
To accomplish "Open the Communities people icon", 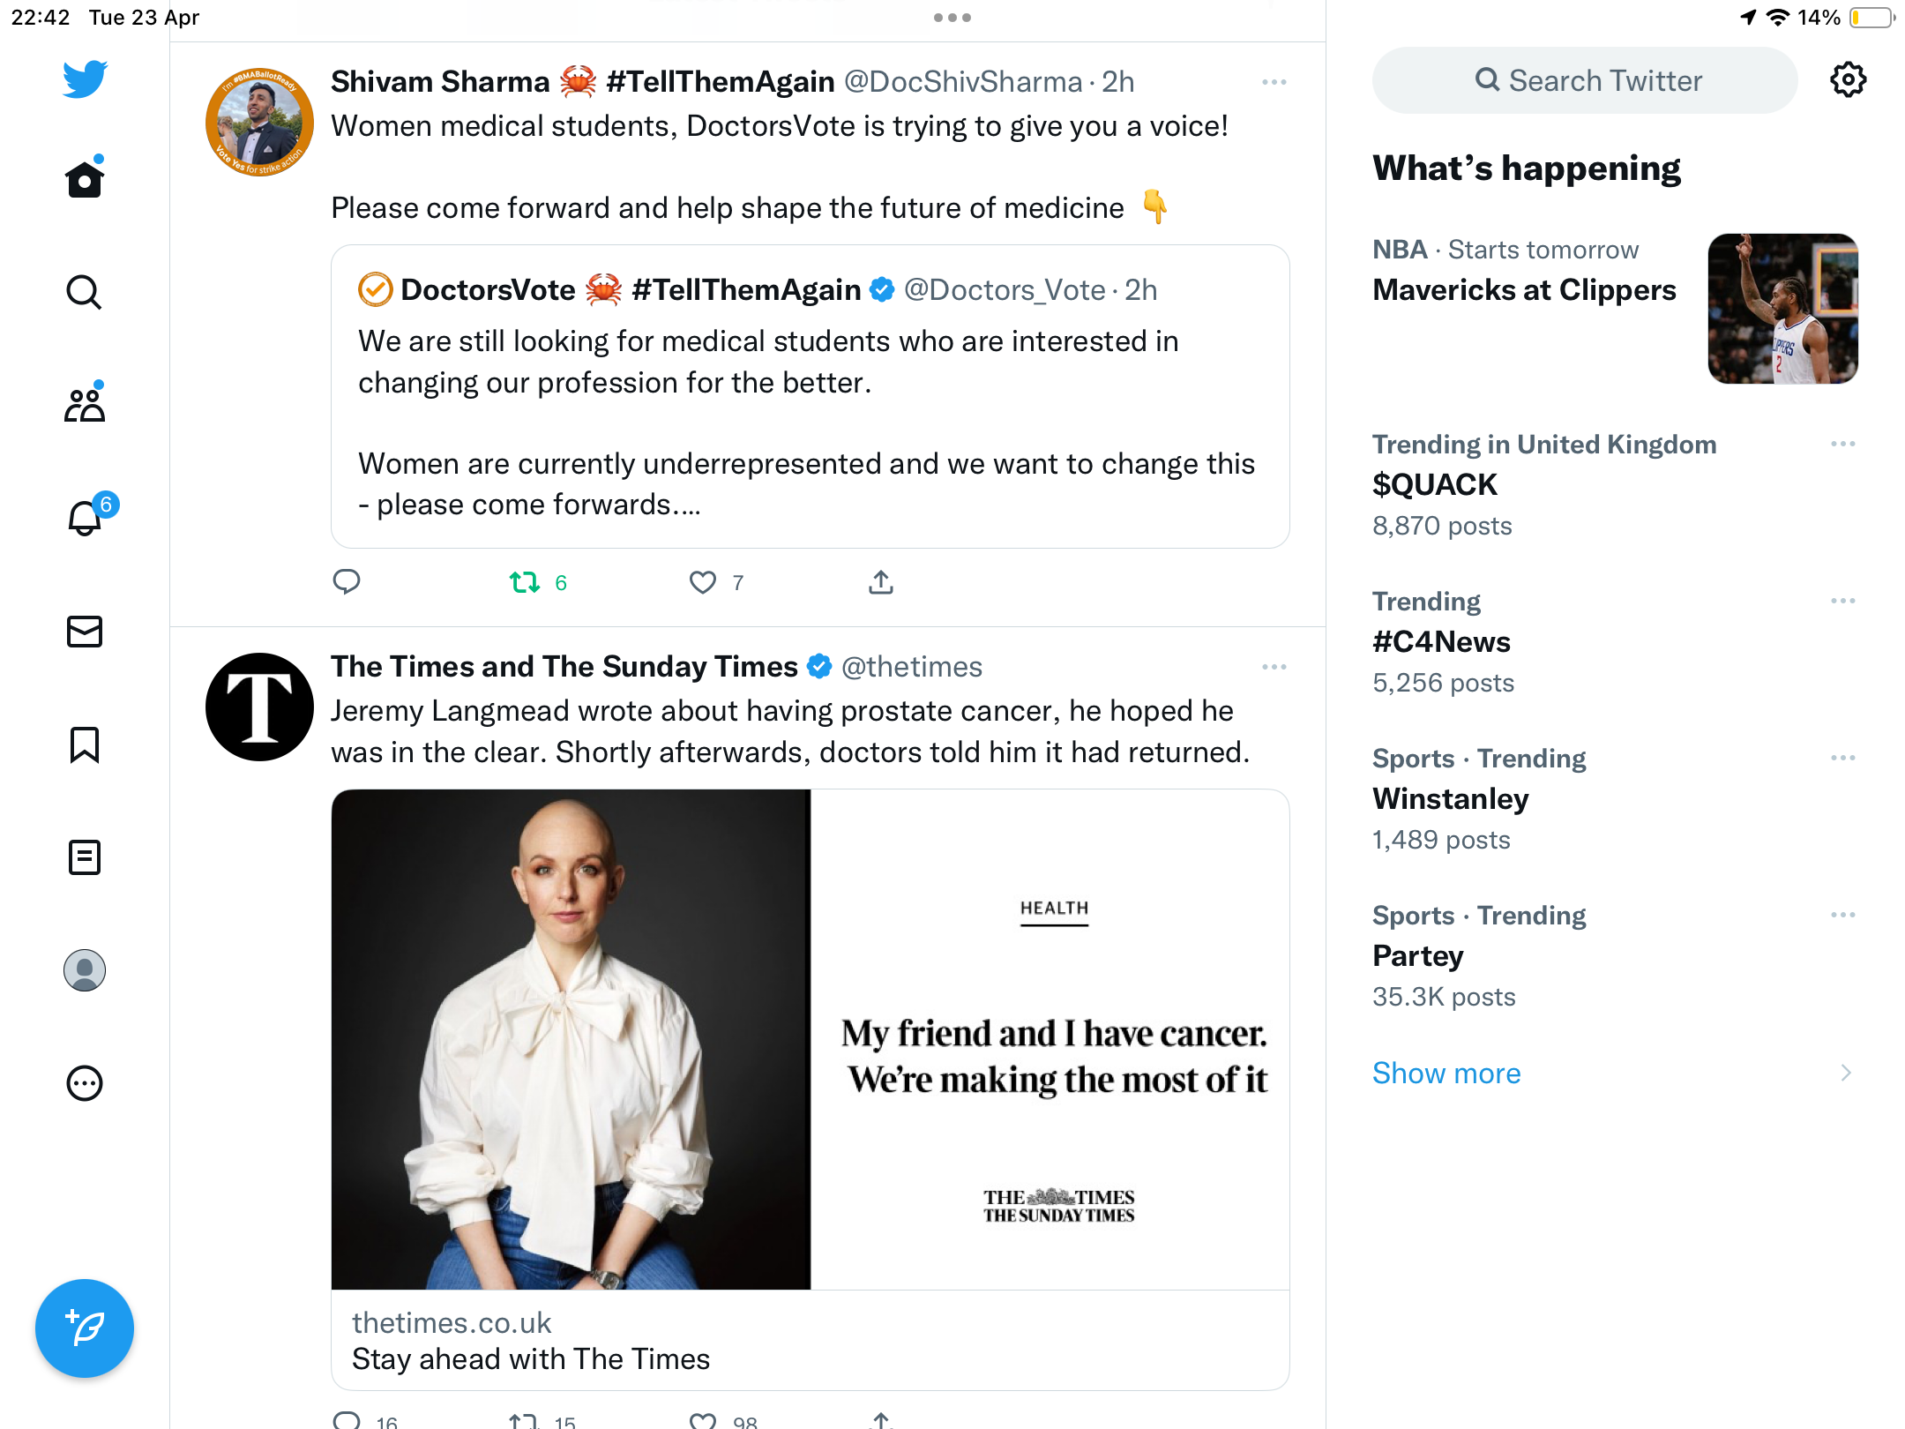I will point(85,405).
